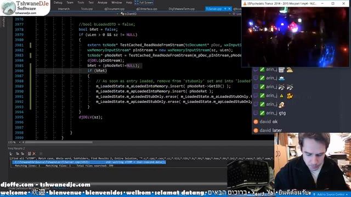This screenshot has width=351, height=197.
Task: Click the VLC video playback area
Action: (x=296, y=37)
